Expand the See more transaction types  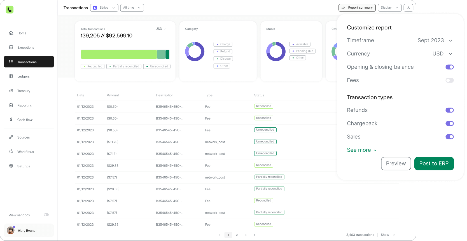point(361,150)
